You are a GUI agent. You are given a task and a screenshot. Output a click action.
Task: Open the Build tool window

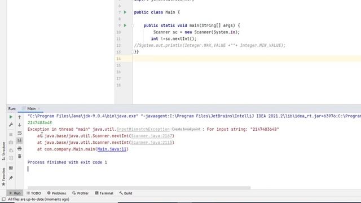[x=126, y=193]
